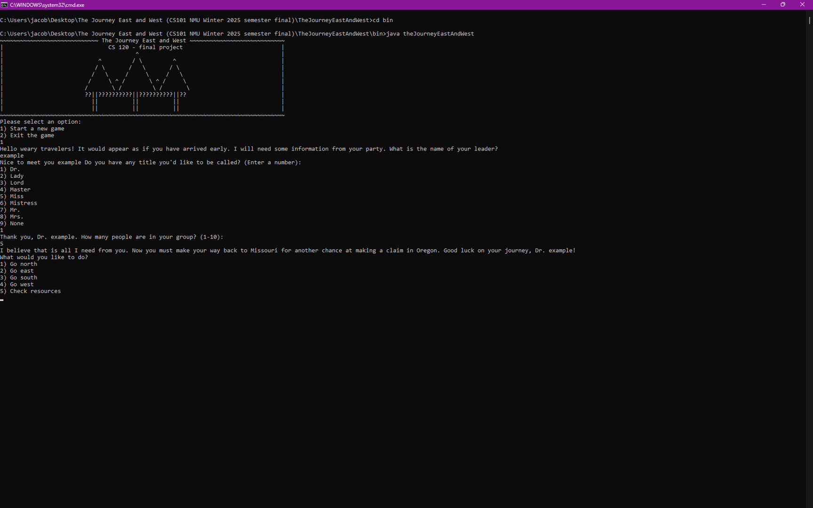Click the "Dr." title option line
Image resolution: width=813 pixels, height=508 pixels.
(10, 169)
